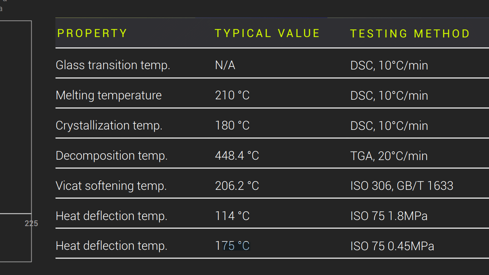The width and height of the screenshot is (489, 275).
Task: Click the 175 °C heat deflection value
Action: click(232, 246)
